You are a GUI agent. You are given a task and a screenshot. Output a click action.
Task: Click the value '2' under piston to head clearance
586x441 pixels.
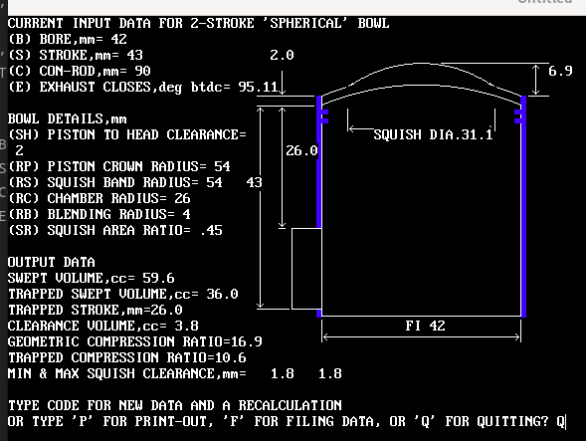coord(20,150)
